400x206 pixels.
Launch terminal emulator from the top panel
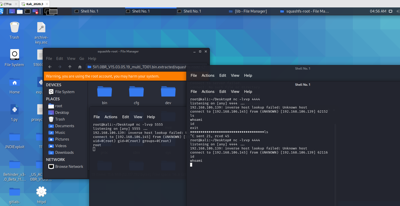click(x=27, y=11)
